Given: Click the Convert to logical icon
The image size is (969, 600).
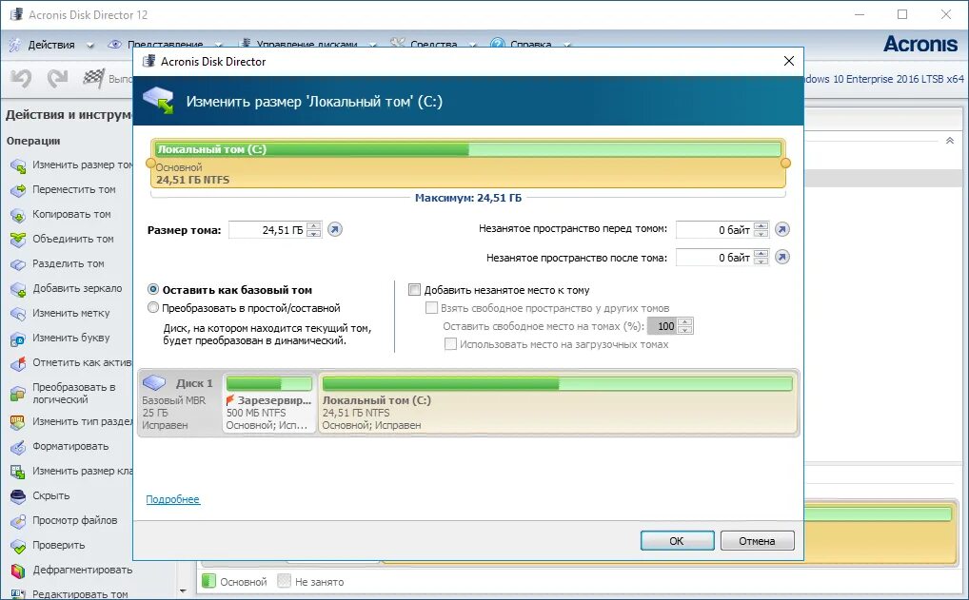Looking at the screenshot, I should pos(18,394).
